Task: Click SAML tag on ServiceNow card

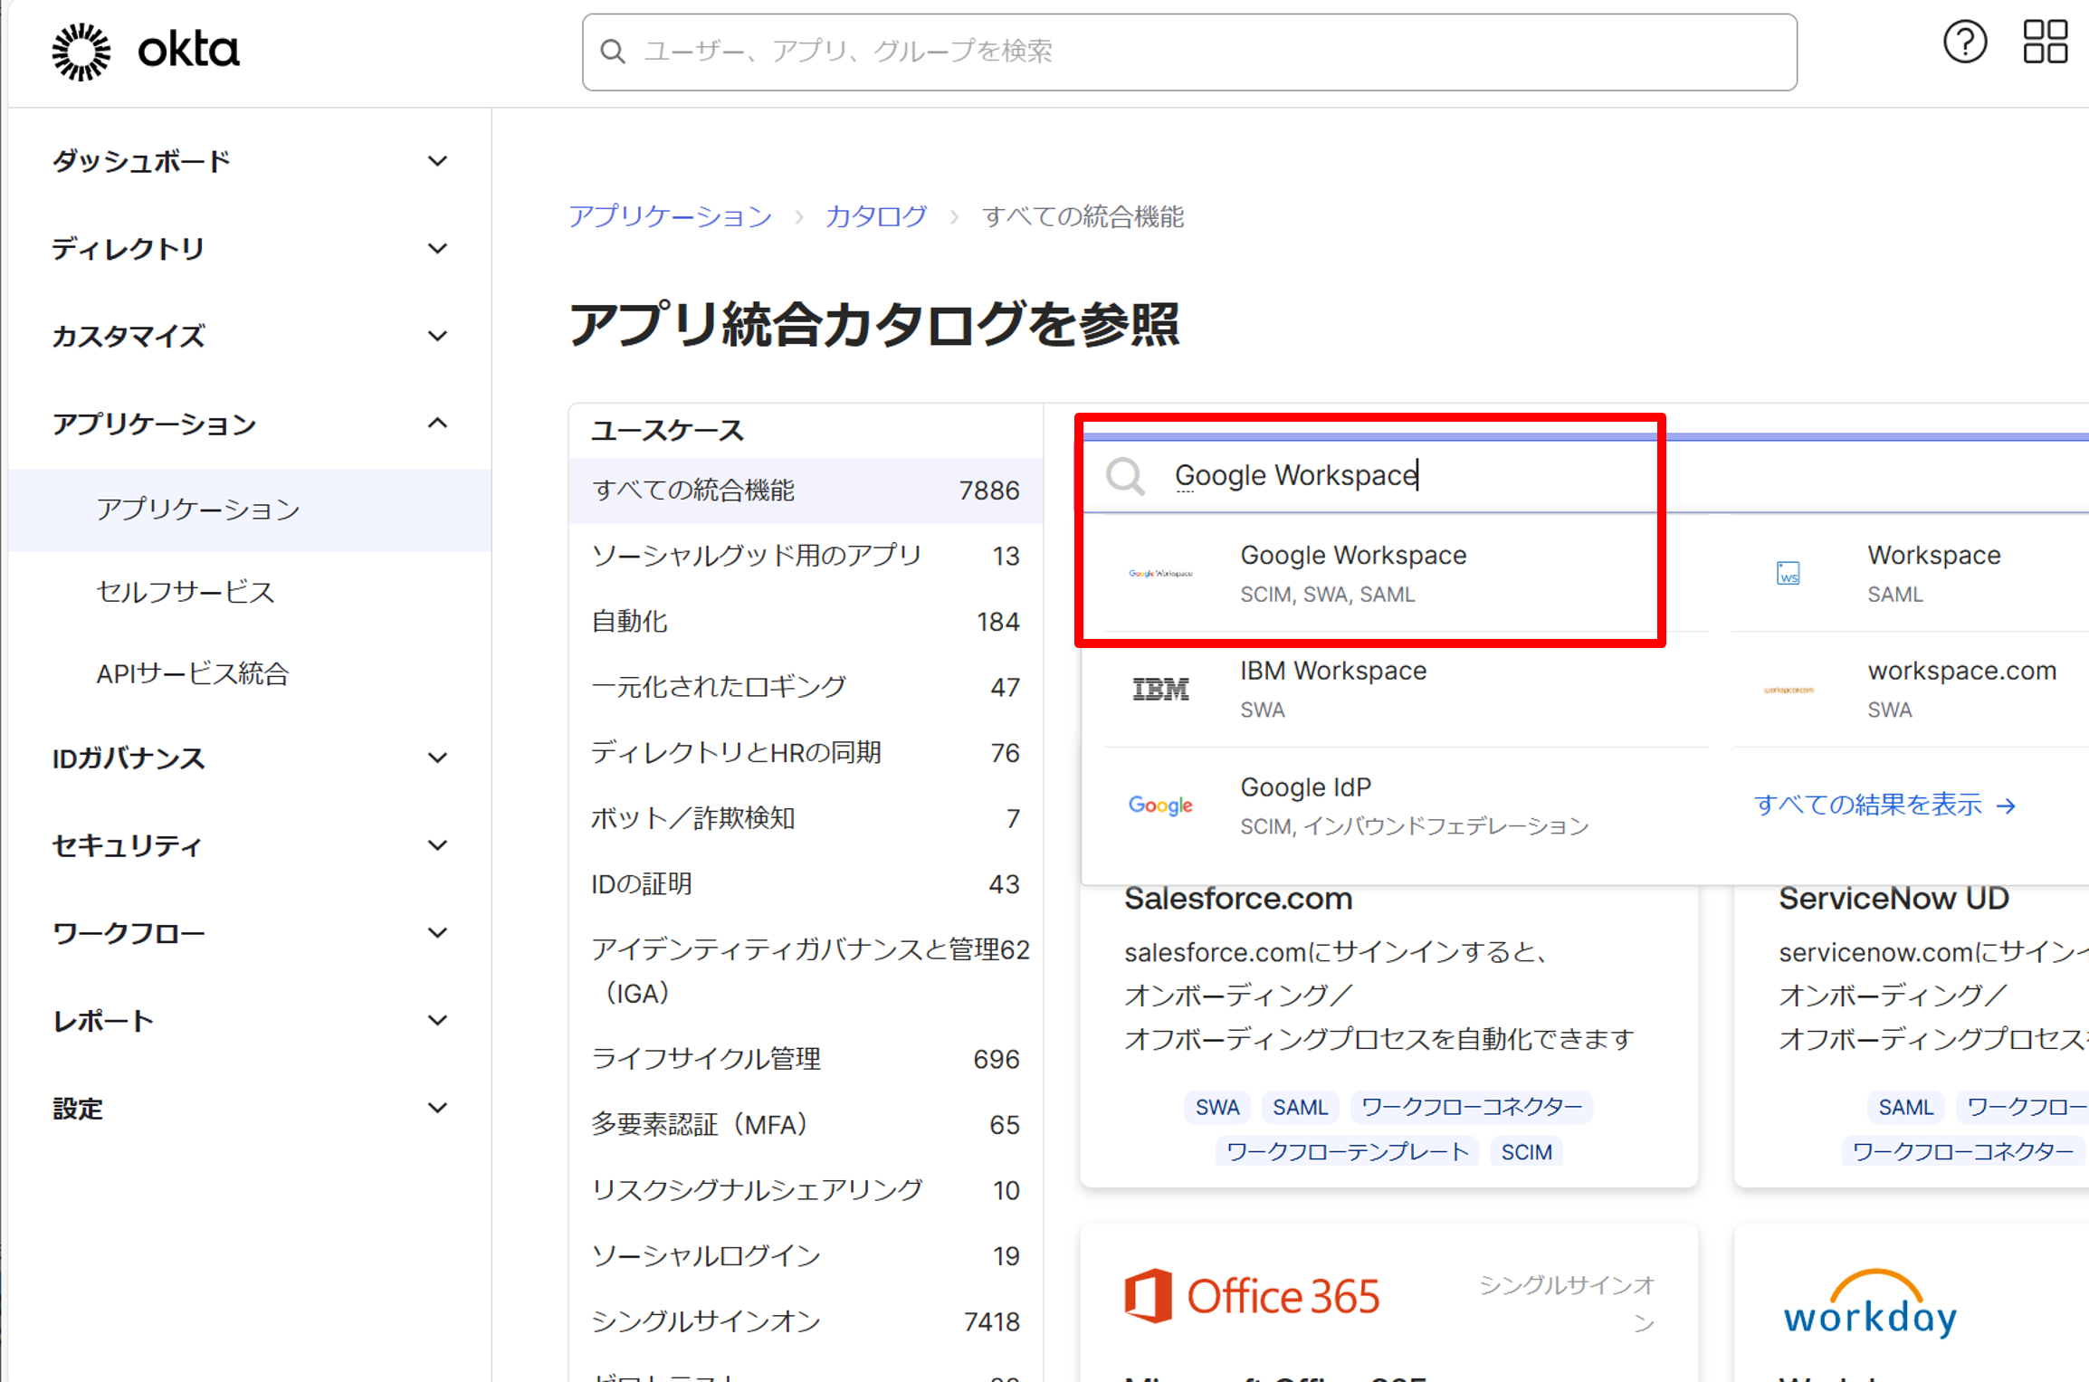Action: click(1905, 1107)
